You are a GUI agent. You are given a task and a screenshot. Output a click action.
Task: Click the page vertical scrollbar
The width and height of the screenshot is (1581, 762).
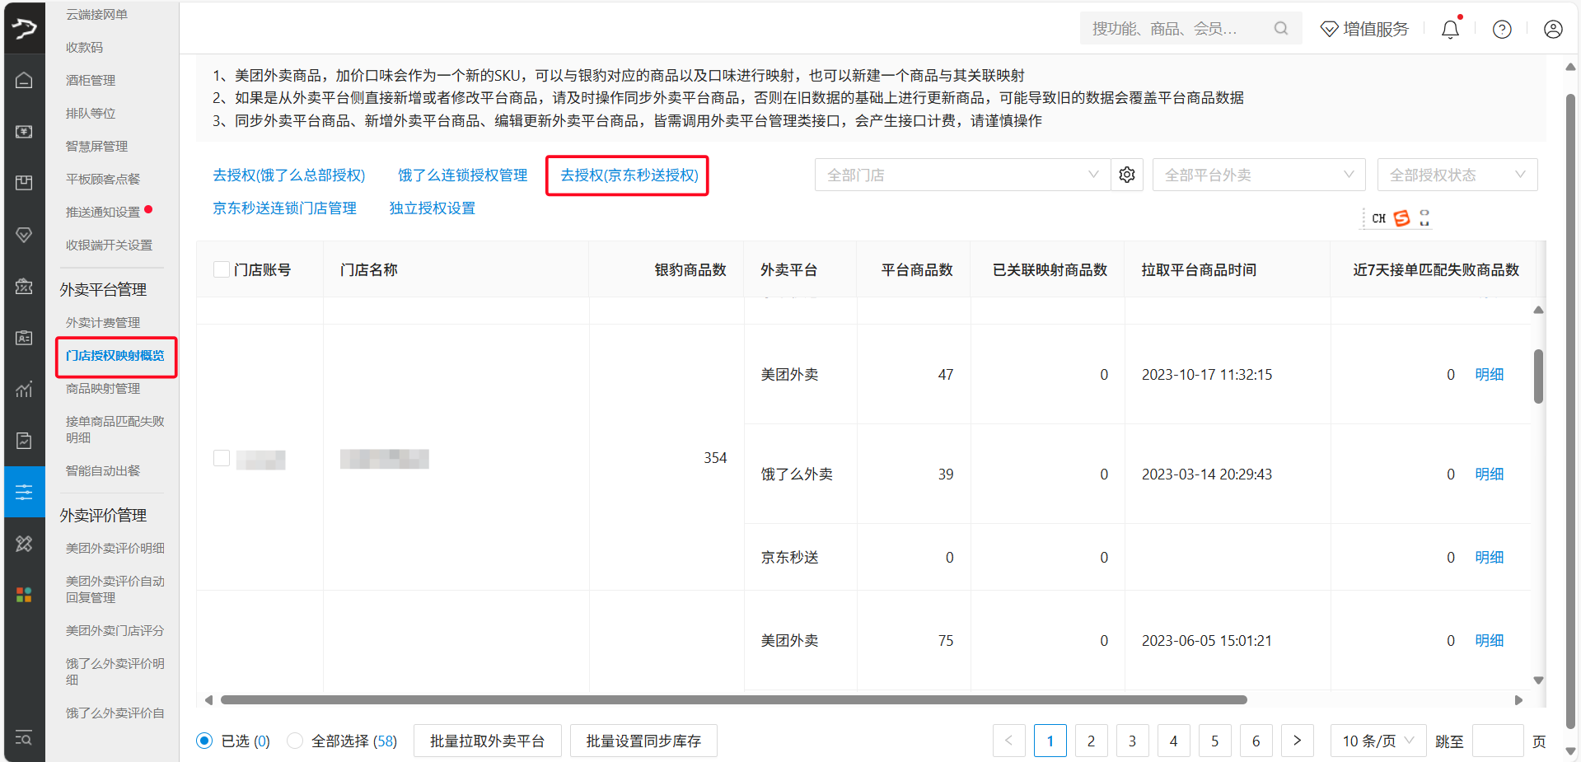tap(1570, 412)
